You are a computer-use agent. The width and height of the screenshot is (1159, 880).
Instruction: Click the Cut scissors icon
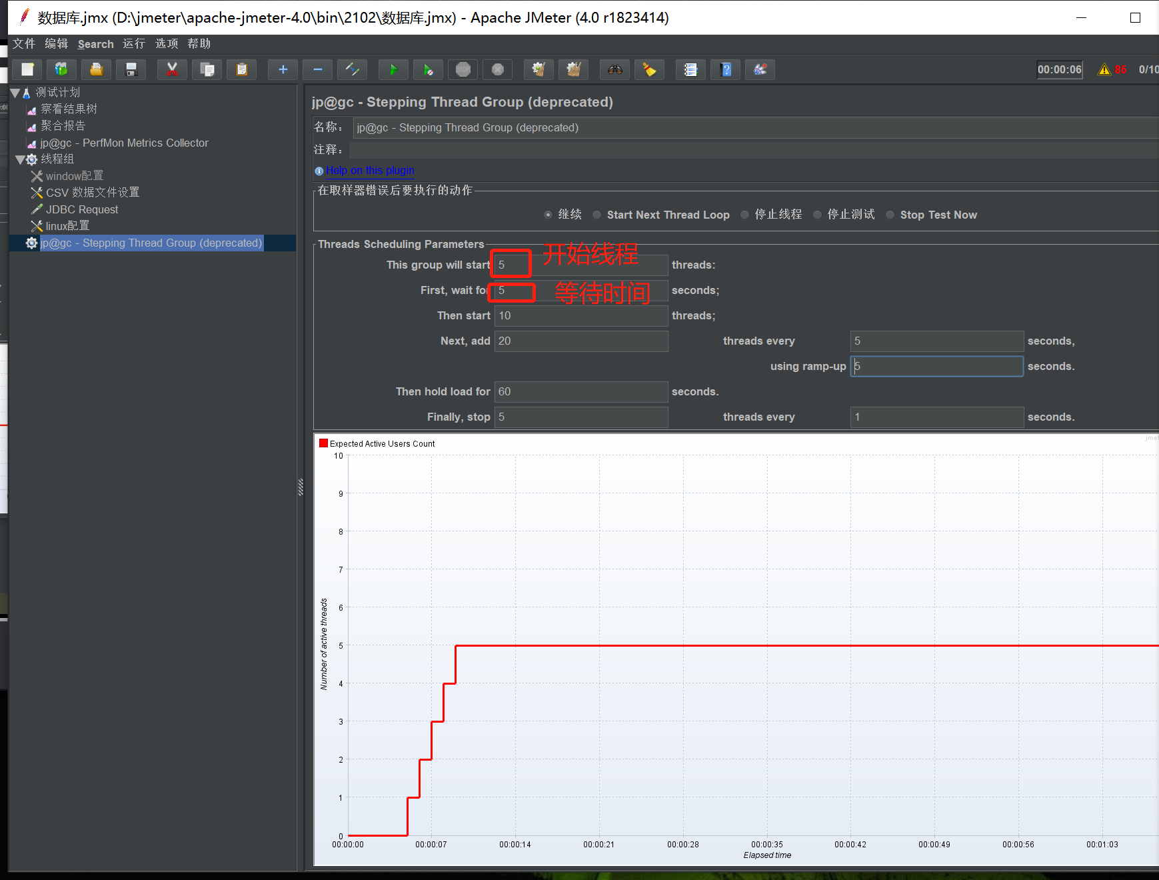click(172, 69)
